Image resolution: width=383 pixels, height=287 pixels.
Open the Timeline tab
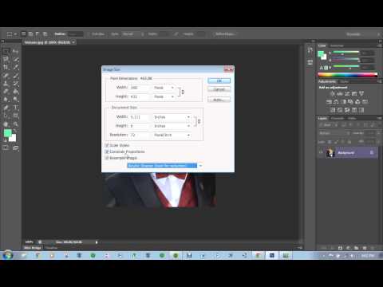[51, 248]
